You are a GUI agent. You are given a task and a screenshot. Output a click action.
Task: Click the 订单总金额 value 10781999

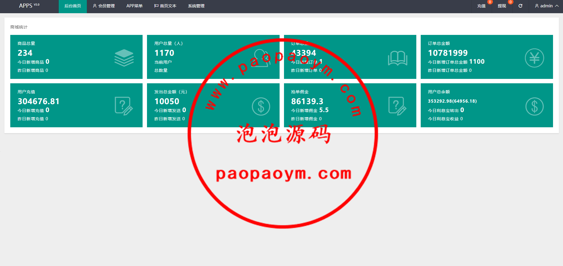(448, 53)
